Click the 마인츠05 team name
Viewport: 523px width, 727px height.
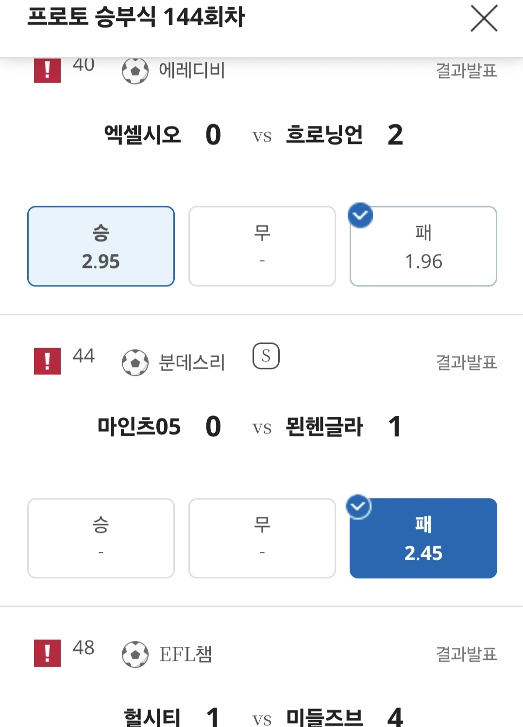pos(139,426)
